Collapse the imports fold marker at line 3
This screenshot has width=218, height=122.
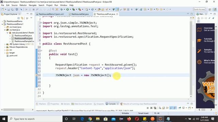pos(42,23)
